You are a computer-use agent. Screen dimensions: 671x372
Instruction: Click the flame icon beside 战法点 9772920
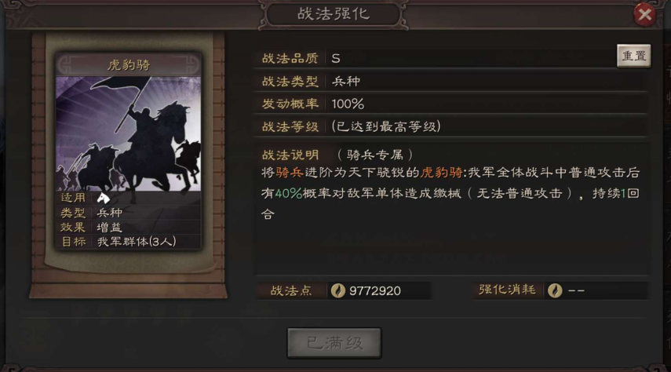click(338, 290)
